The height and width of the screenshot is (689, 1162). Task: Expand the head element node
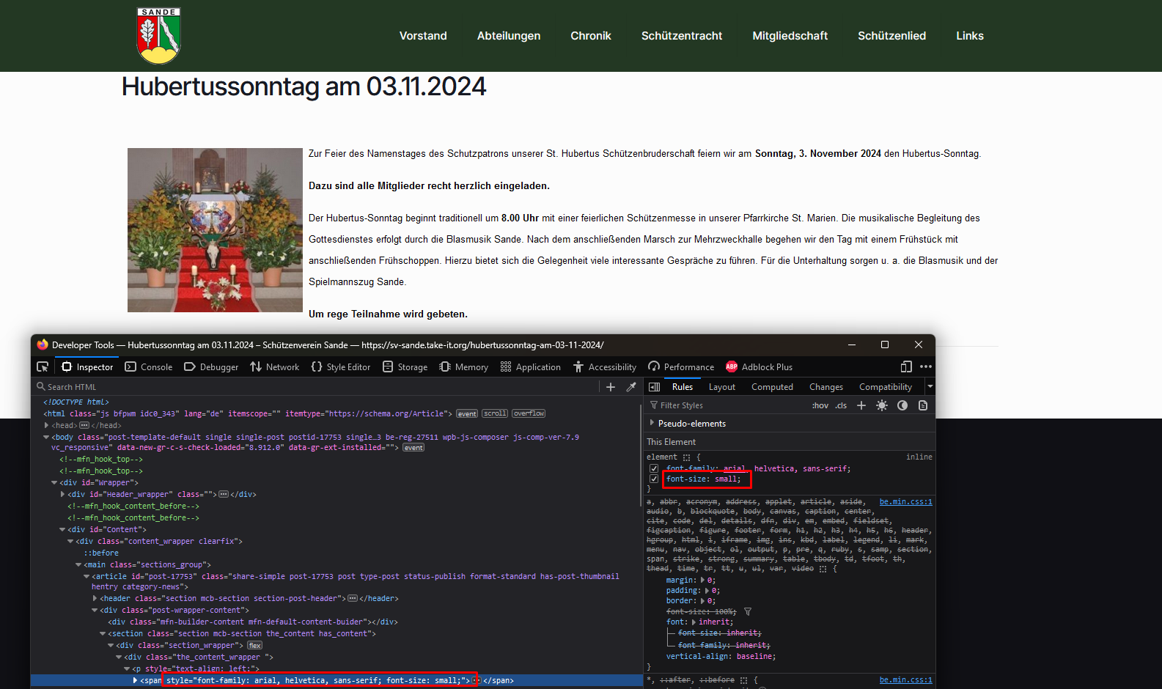point(47,425)
